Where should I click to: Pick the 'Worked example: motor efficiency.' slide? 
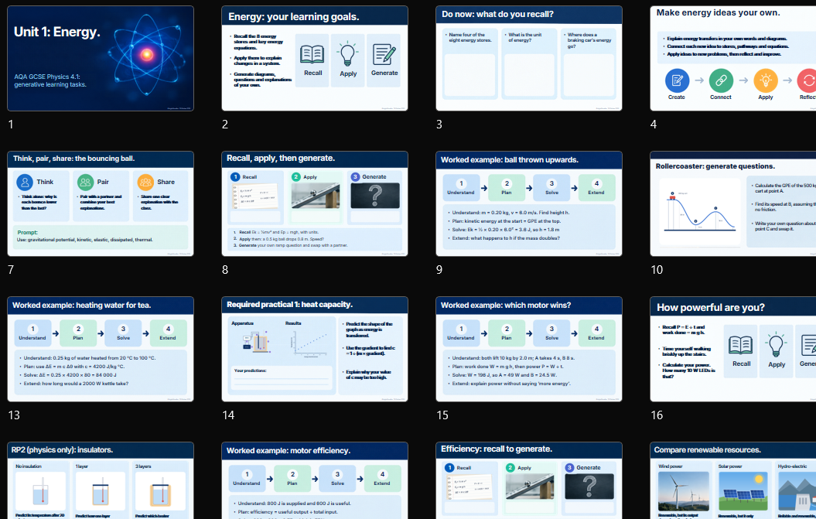click(x=315, y=480)
